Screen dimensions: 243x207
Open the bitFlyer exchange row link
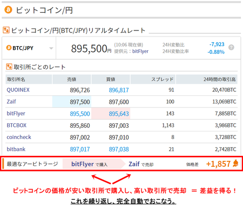click(16, 114)
